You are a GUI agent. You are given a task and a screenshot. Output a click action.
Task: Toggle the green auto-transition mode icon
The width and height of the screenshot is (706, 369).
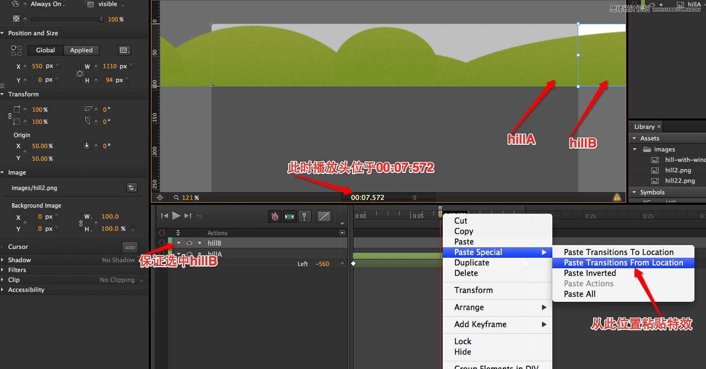(290, 216)
